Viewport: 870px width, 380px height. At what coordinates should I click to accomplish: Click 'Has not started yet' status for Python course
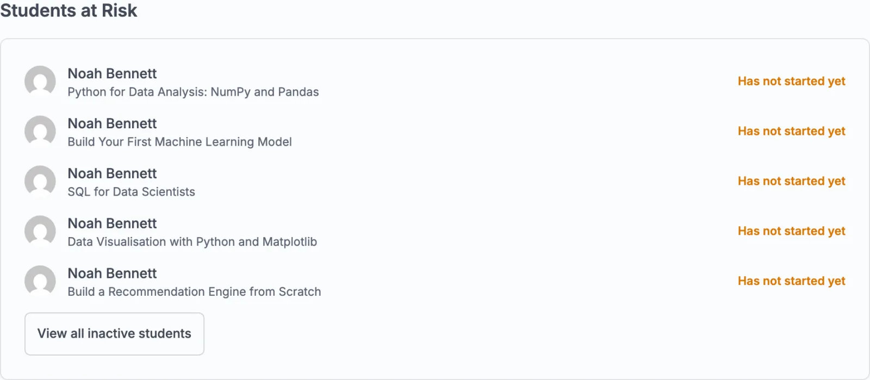tap(791, 82)
